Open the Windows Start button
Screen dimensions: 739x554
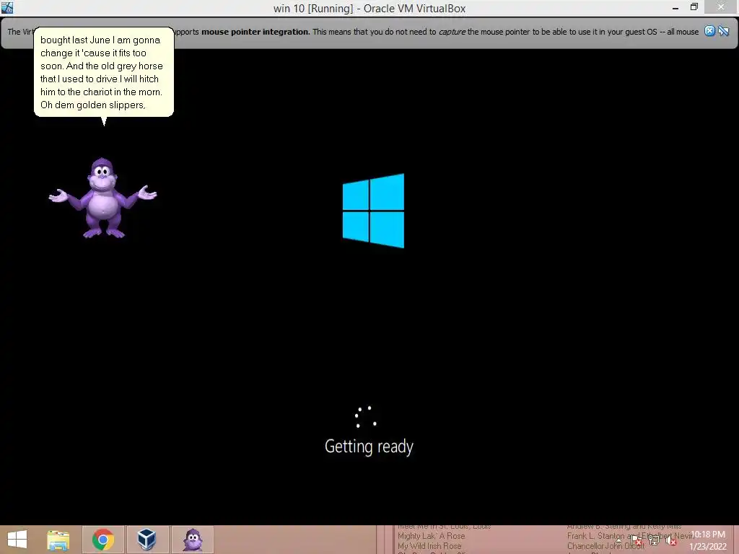point(17,540)
